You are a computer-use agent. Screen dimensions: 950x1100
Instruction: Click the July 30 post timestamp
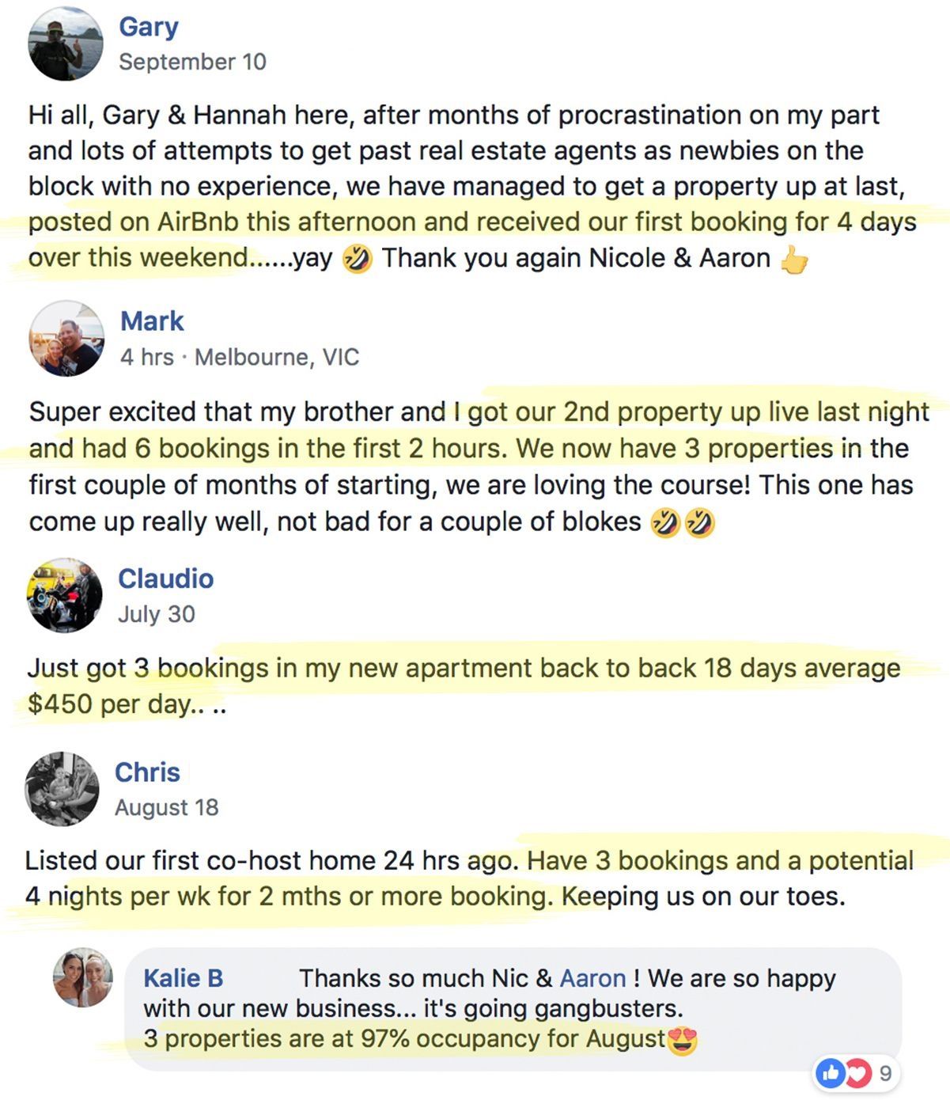tap(156, 614)
